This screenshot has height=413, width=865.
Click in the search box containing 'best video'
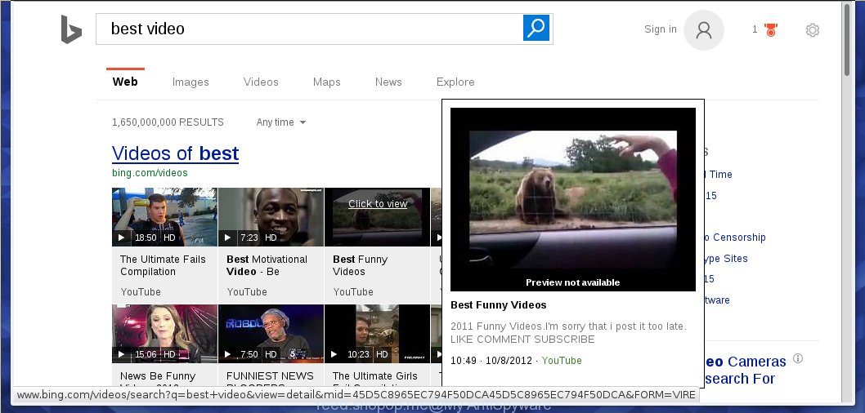[x=309, y=29]
